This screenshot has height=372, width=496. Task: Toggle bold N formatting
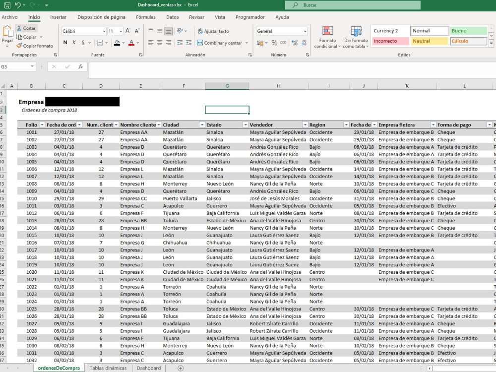pos(65,42)
